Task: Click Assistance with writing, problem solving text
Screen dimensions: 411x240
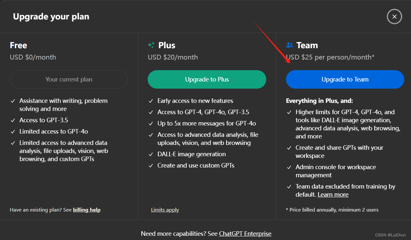Action: click(x=63, y=105)
